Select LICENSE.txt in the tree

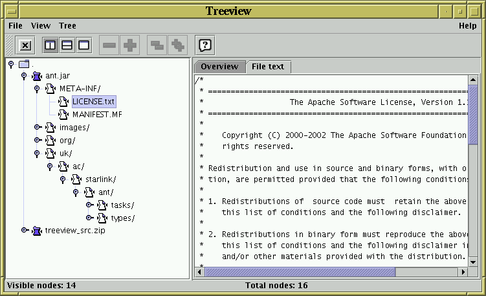click(93, 102)
